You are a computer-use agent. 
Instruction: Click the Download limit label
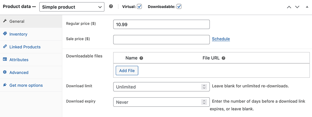(x=79, y=86)
